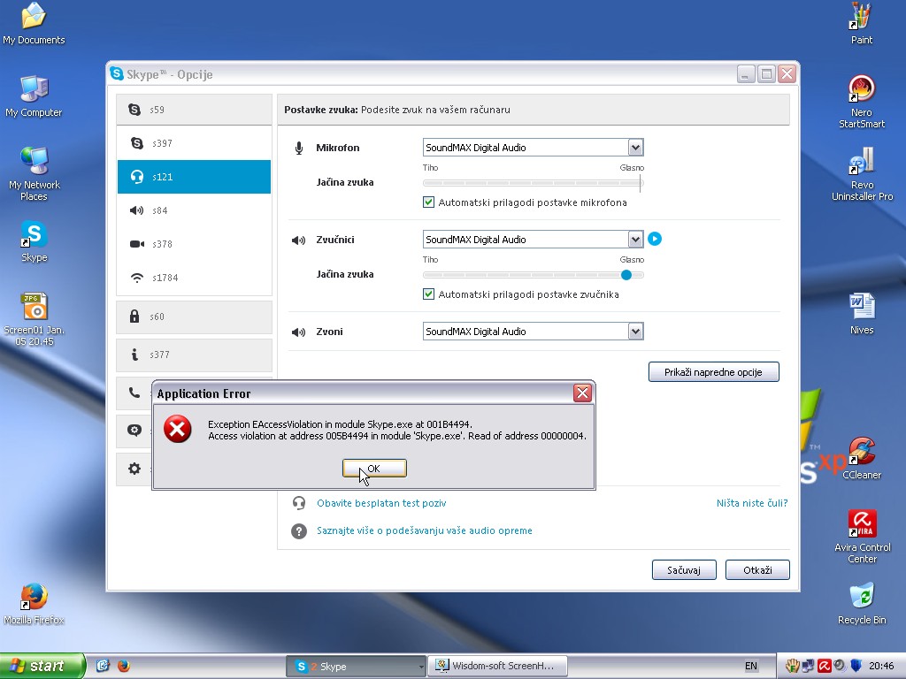Screen dimensions: 906x679
Task: Open the s59 section in Skype options
Action: 194,110
